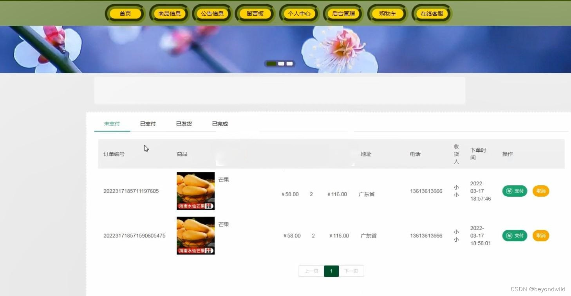
Task: Open the 商品信息 products page
Action: (x=169, y=13)
